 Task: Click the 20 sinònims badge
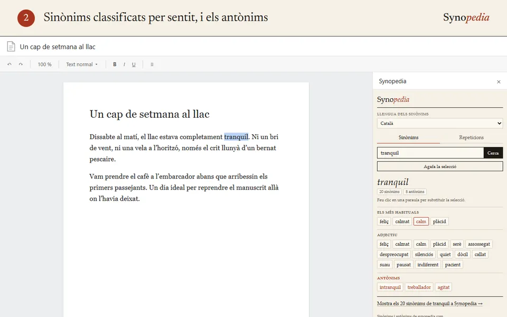pyautogui.click(x=389, y=191)
